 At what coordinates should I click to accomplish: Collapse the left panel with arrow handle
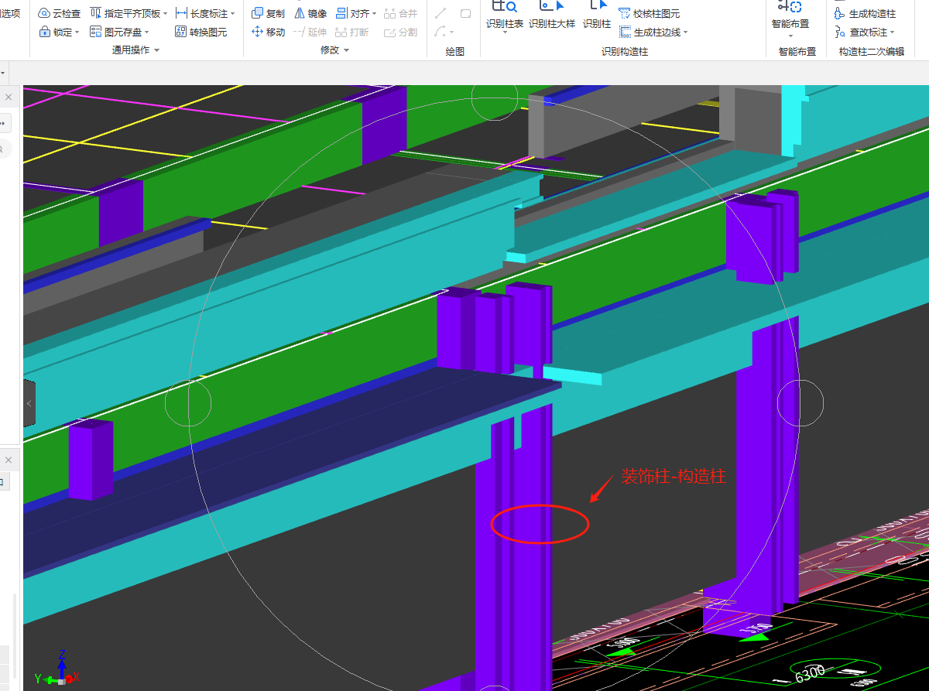click(29, 403)
